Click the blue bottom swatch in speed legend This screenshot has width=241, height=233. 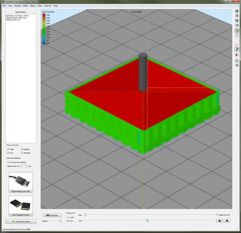44,43
